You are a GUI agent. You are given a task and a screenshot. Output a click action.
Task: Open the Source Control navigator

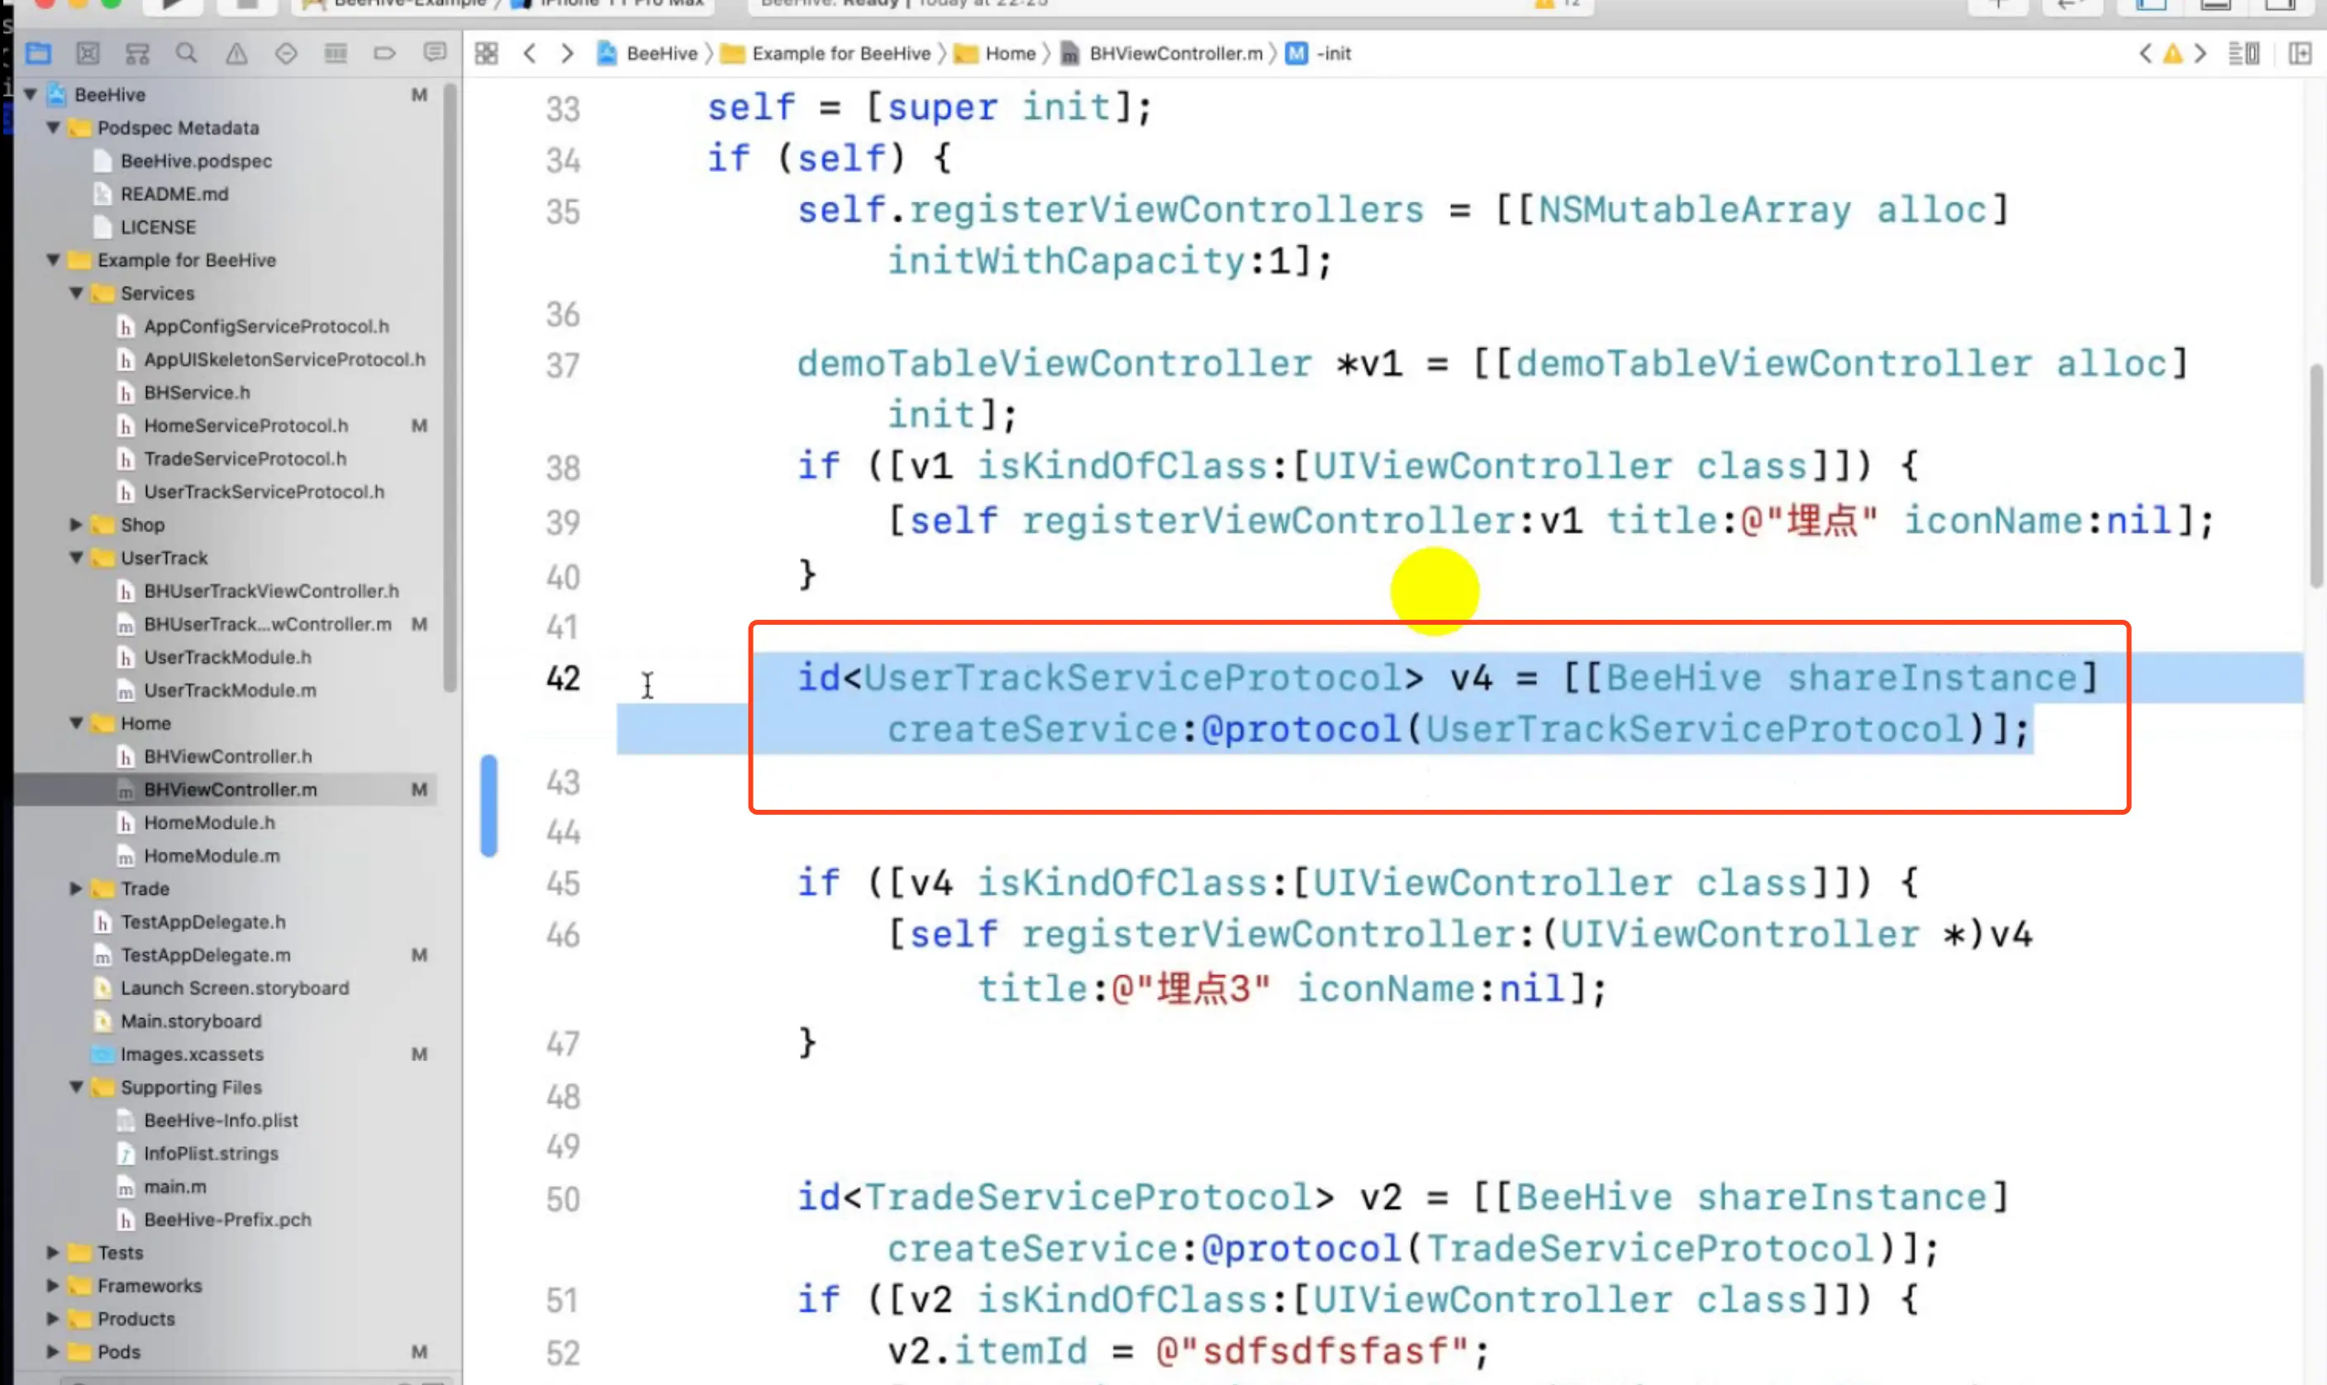tap(88, 53)
